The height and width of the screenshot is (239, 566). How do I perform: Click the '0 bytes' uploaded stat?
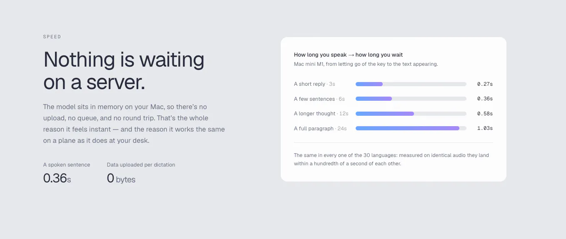[x=121, y=179]
